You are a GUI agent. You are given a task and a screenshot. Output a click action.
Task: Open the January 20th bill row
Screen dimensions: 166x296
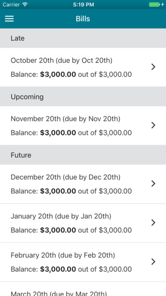(83, 223)
